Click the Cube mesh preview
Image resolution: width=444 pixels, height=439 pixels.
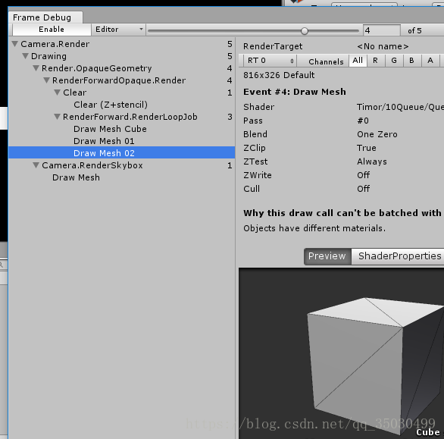pyautogui.click(x=341, y=353)
